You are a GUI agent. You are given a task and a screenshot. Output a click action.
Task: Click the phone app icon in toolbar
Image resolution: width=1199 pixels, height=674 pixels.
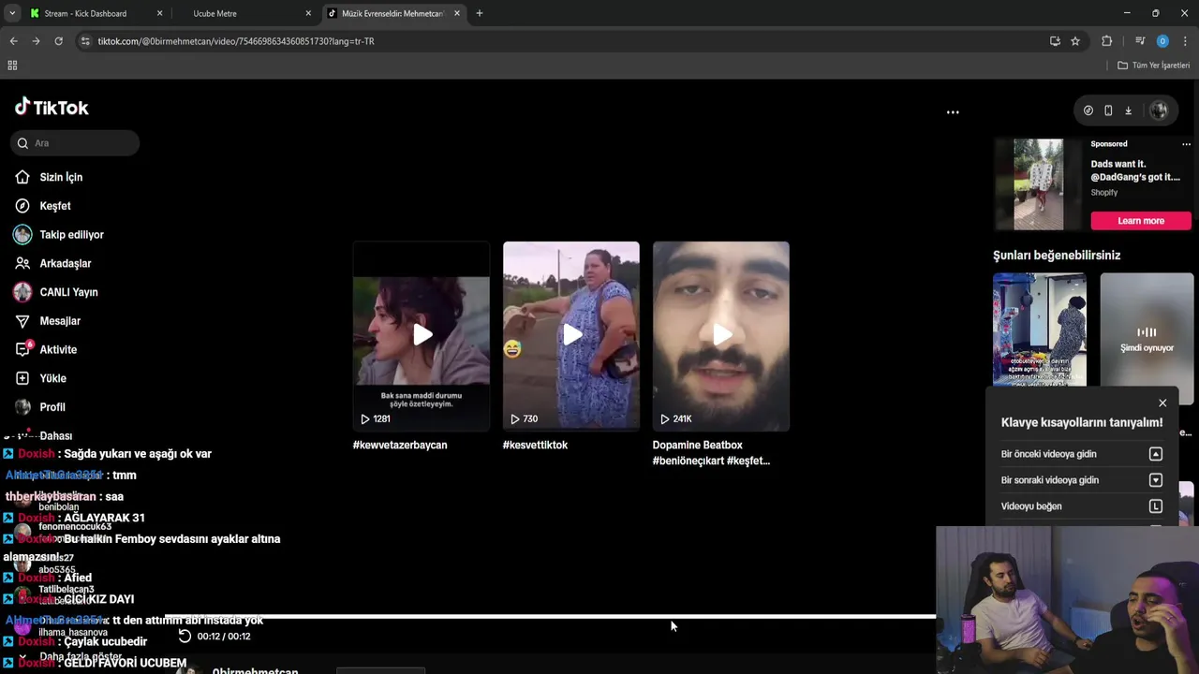(1108, 110)
